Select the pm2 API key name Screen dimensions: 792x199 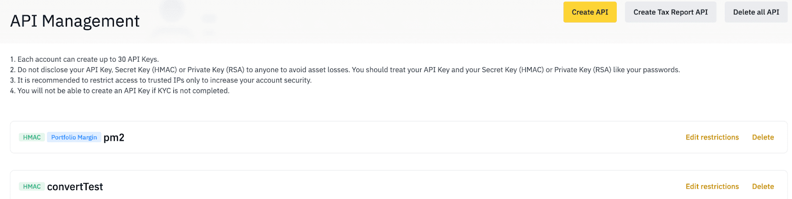114,137
